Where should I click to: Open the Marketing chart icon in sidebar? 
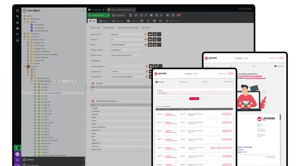(x=18, y=22)
